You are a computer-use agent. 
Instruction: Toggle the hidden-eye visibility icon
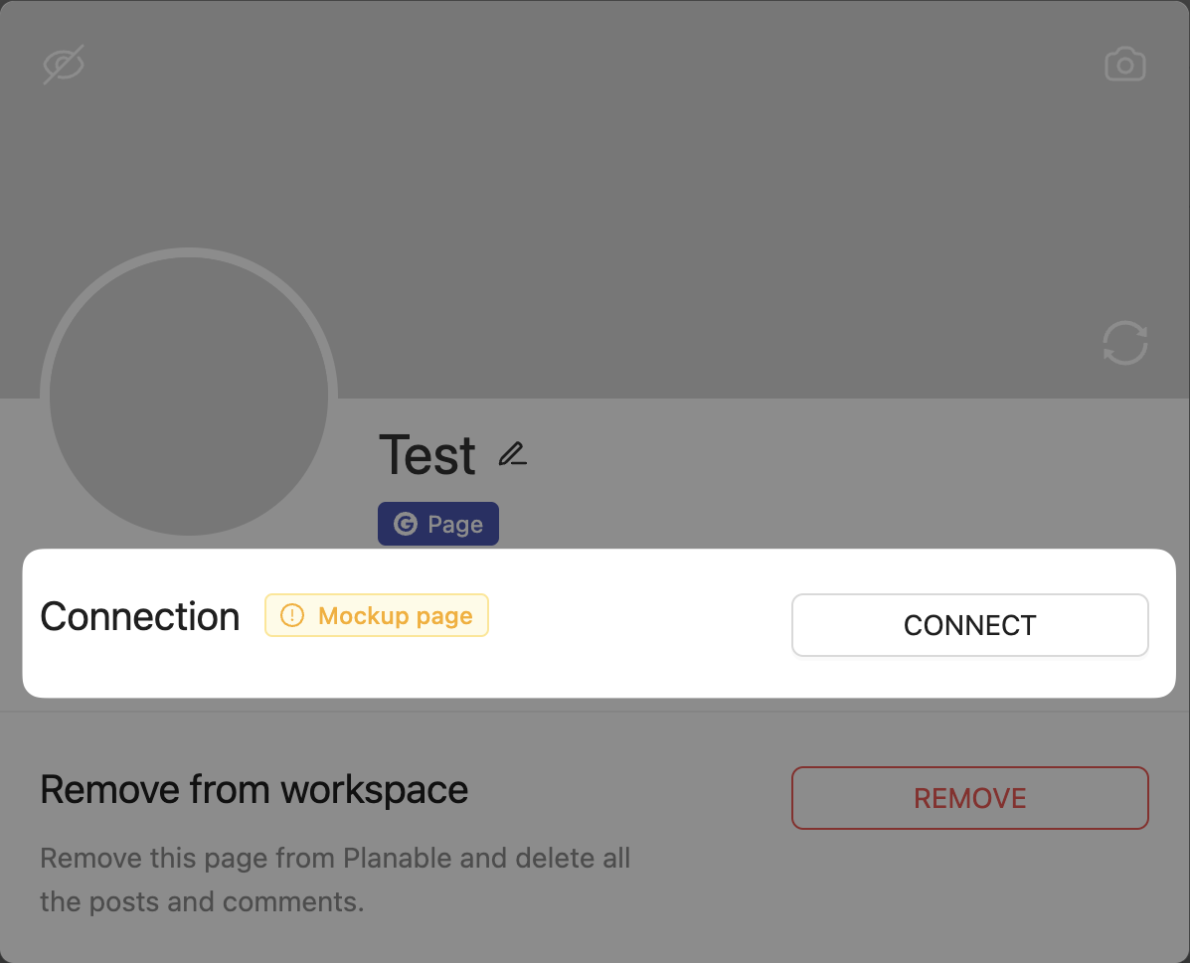pos(64,65)
